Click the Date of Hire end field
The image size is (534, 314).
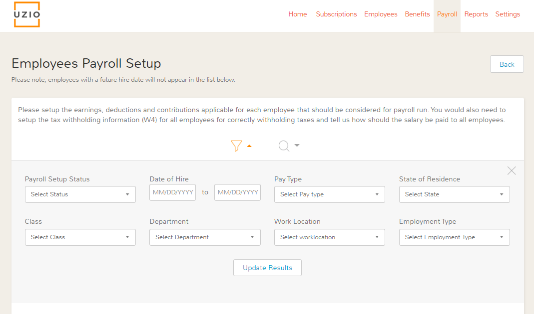[237, 192]
